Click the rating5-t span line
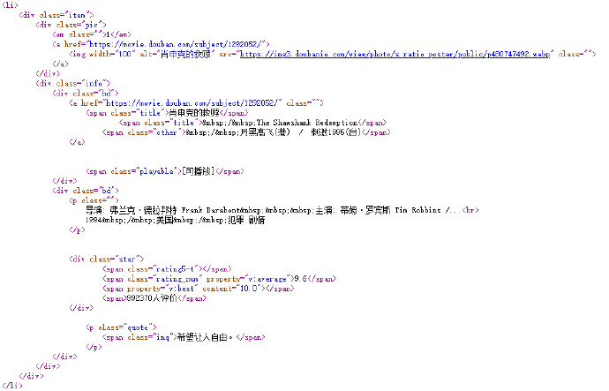This screenshot has height=391, width=609. pyautogui.click(x=167, y=268)
